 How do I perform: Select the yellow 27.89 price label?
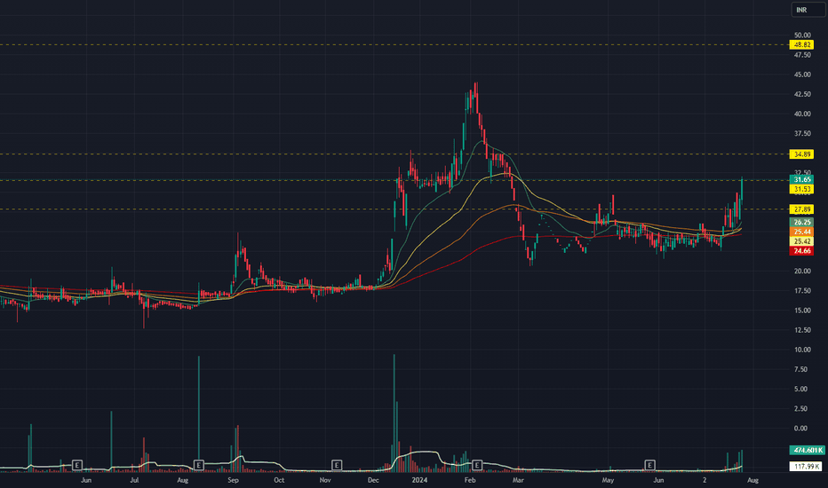click(x=801, y=209)
